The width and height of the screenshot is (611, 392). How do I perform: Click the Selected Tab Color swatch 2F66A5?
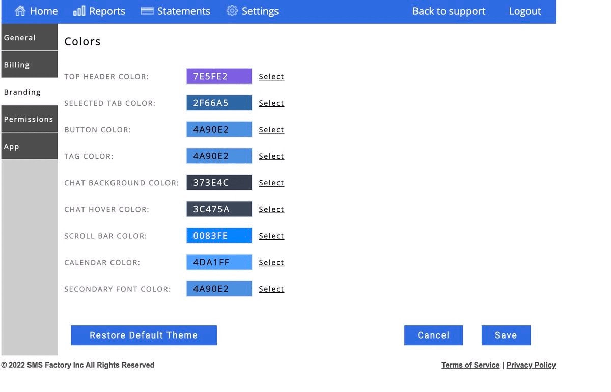[x=219, y=103]
